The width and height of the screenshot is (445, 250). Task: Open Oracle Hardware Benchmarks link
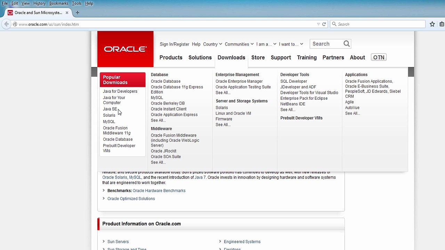click(159, 191)
